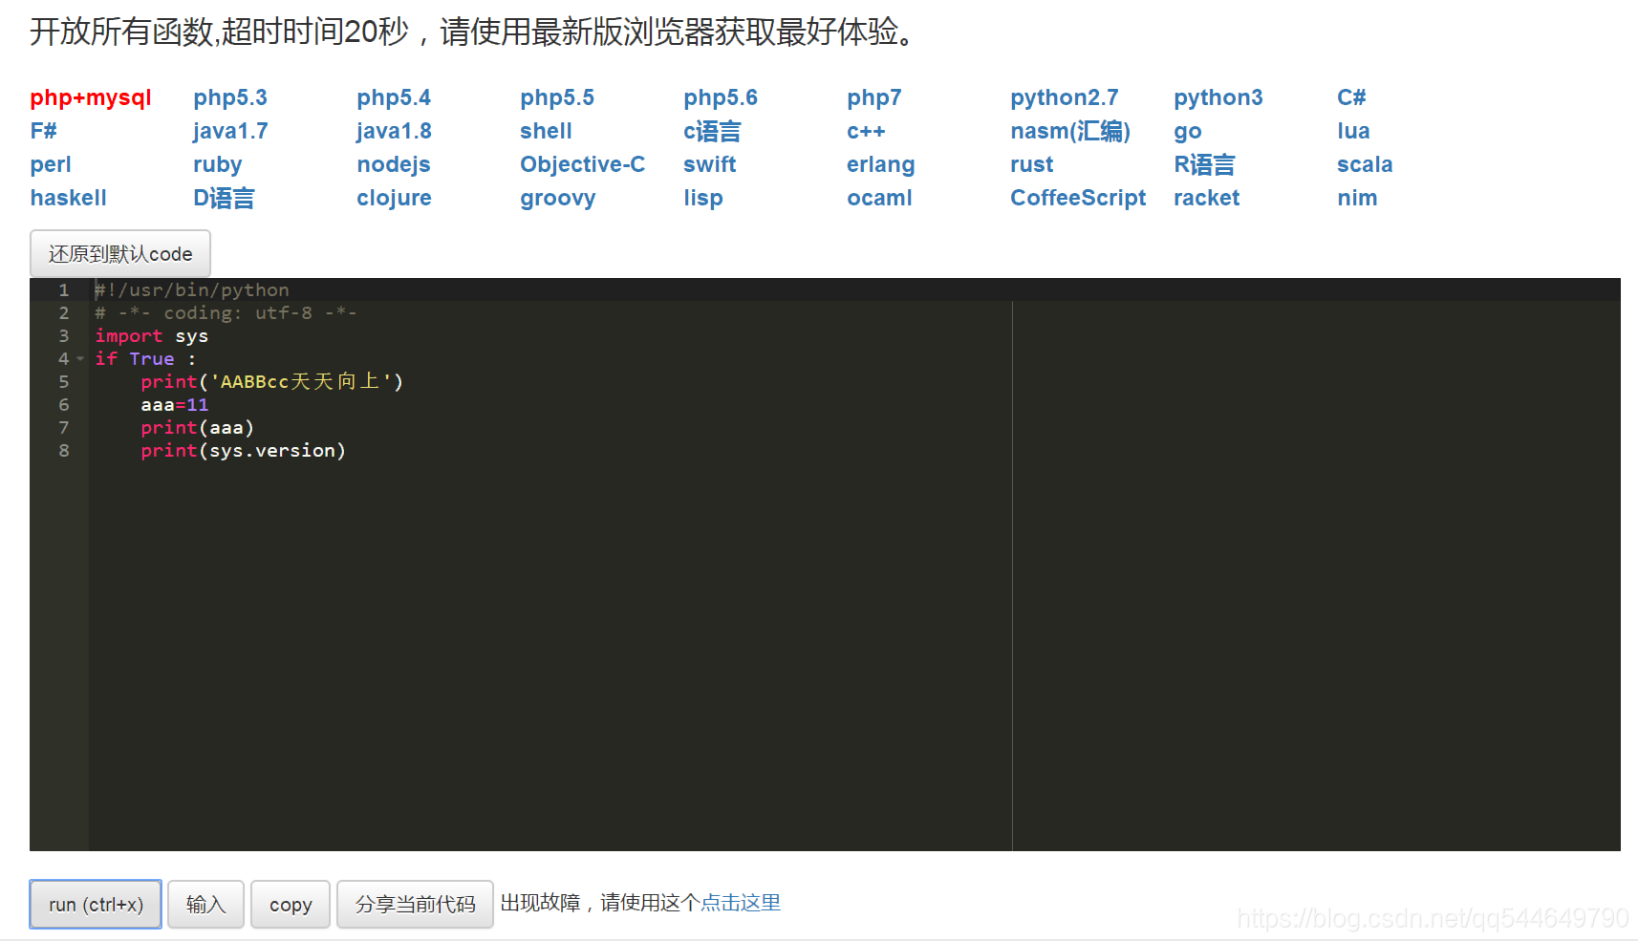Select java1.7 language
The height and width of the screenshot is (941, 1638).
click(x=230, y=131)
